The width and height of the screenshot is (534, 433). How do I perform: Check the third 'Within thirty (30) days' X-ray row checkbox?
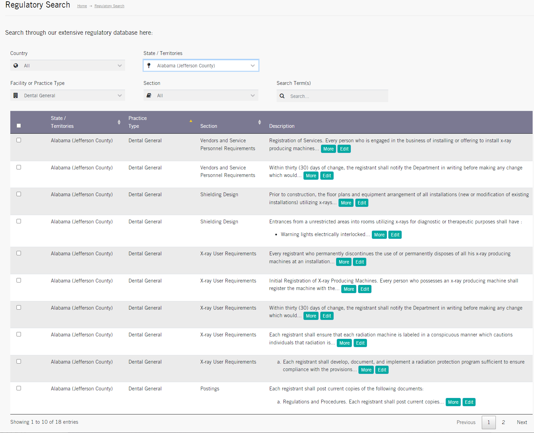click(x=19, y=308)
